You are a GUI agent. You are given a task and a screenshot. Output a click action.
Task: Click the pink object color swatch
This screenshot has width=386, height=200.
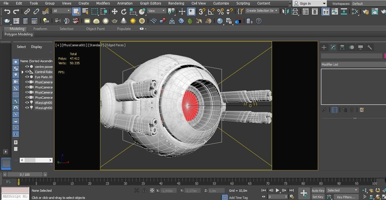[x=385, y=56]
